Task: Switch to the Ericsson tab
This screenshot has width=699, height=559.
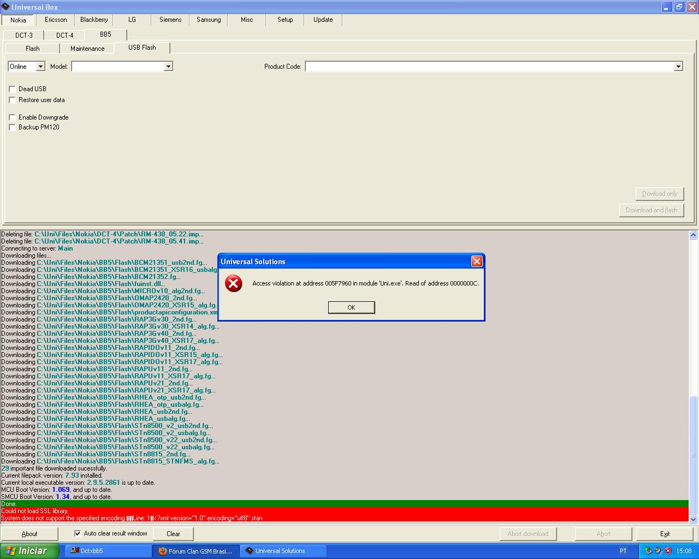Action: click(x=56, y=20)
